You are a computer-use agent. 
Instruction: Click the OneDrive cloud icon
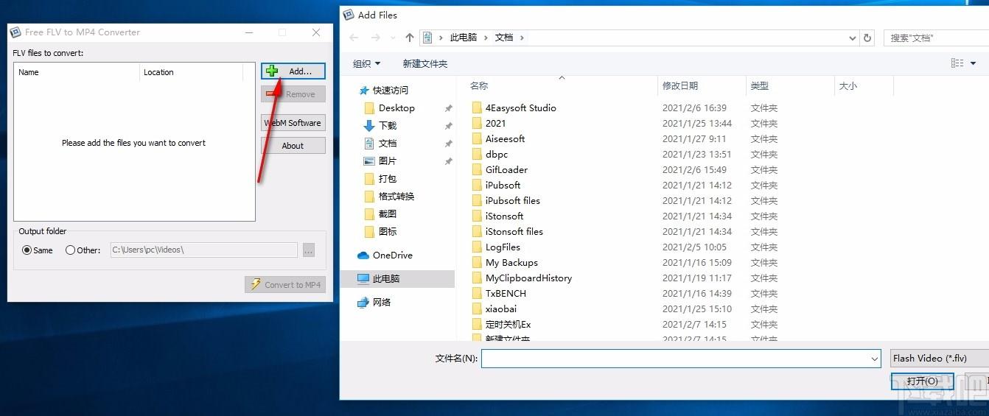click(x=363, y=255)
